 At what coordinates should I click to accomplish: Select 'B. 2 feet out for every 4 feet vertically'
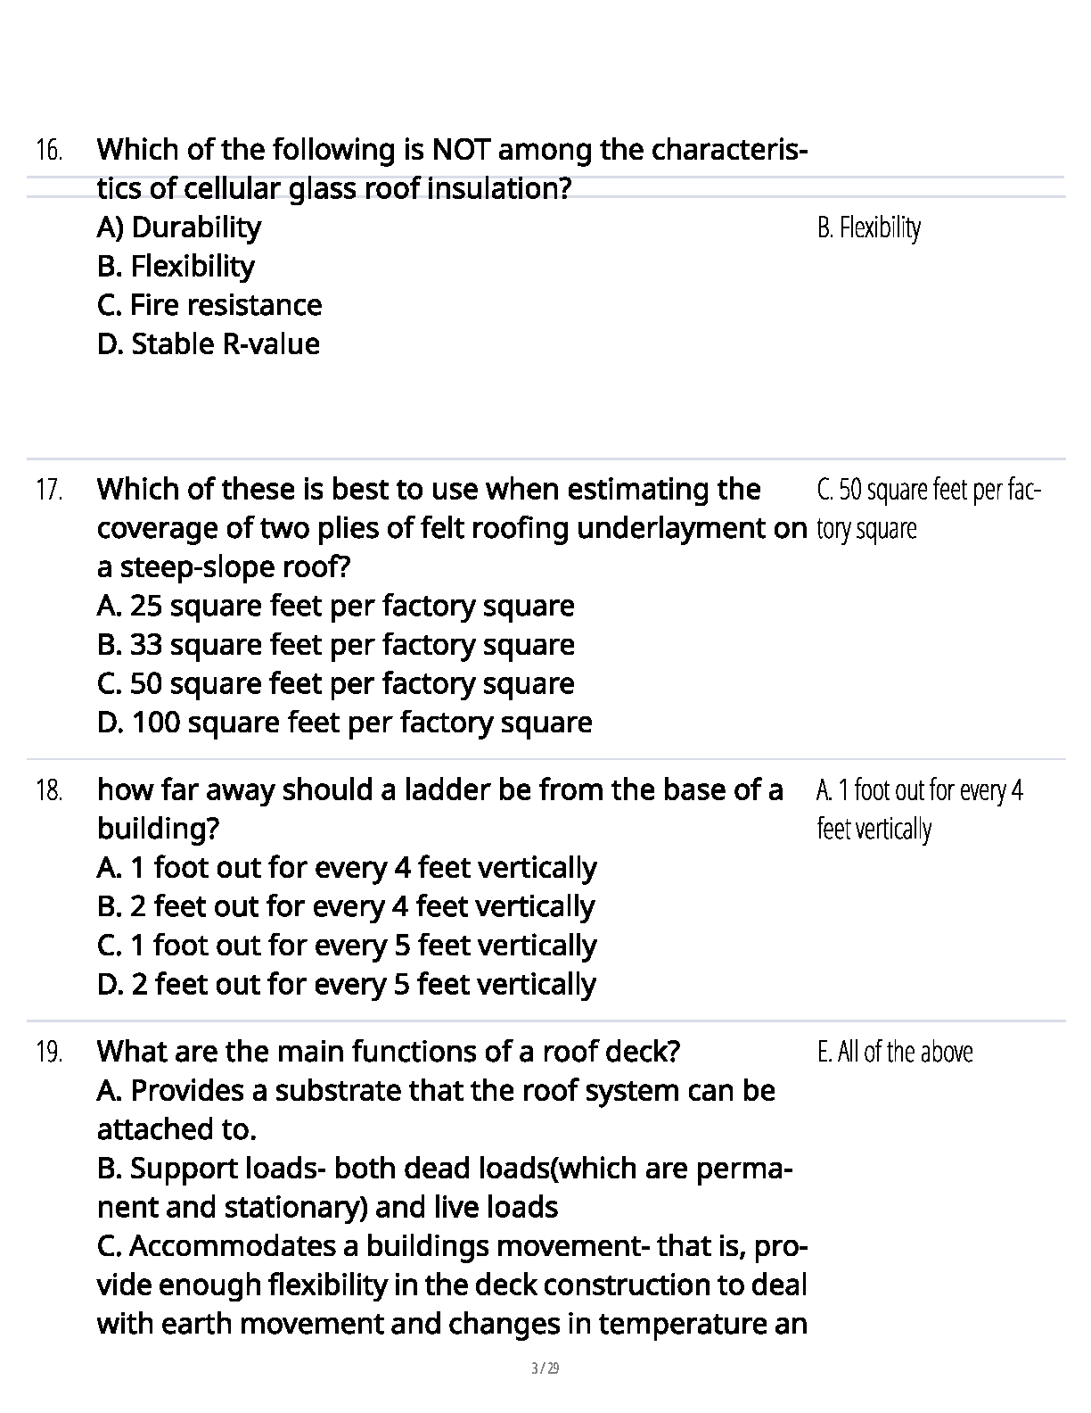tap(346, 907)
